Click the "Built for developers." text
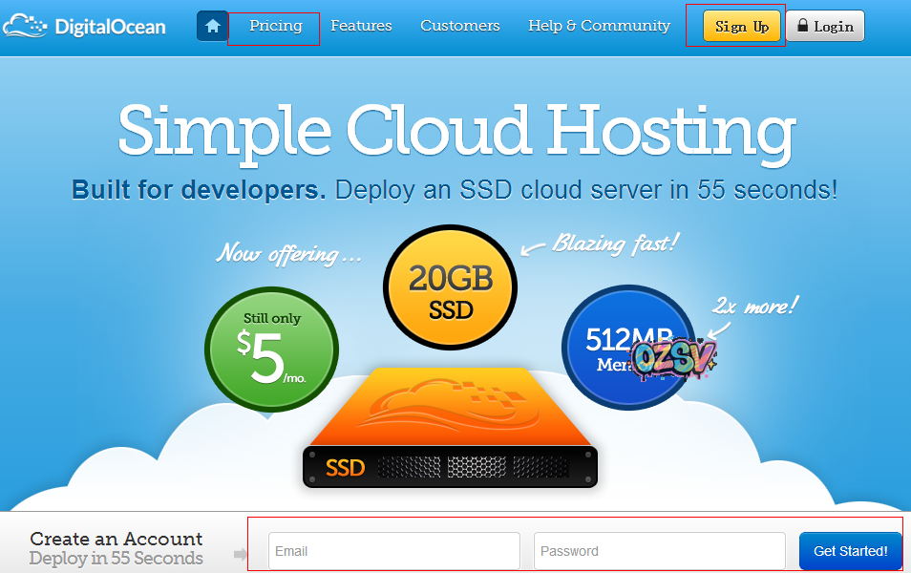The width and height of the screenshot is (911, 573). [x=199, y=190]
